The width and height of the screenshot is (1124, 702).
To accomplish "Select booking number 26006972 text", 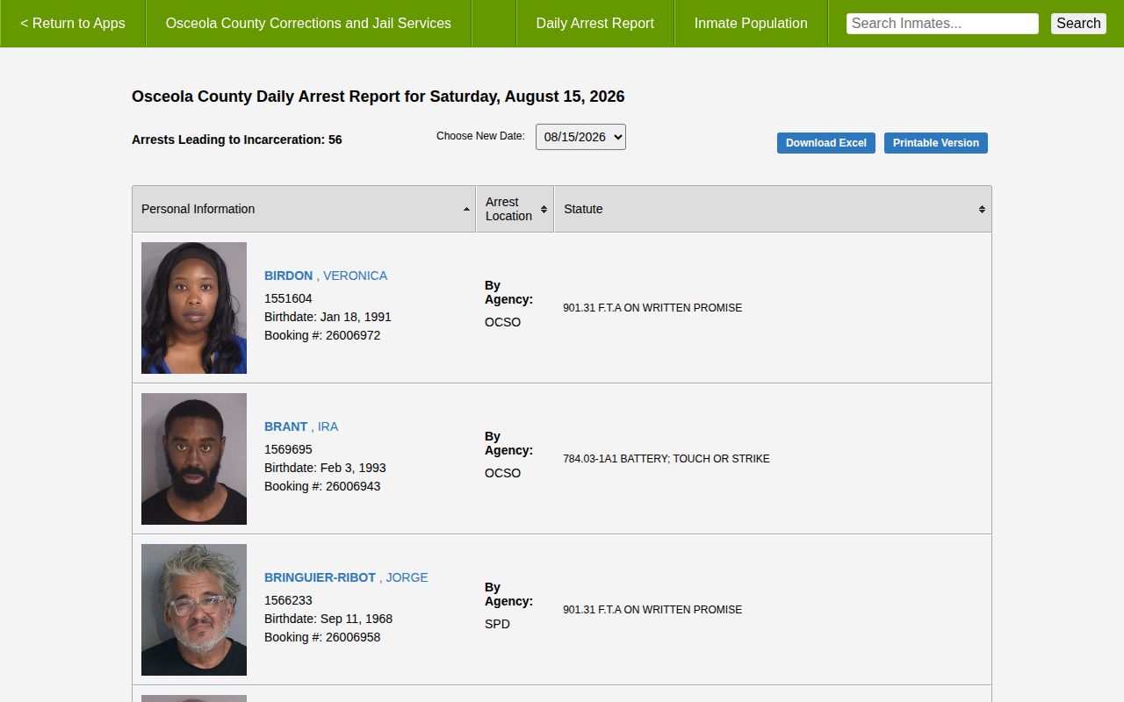I will click(353, 335).
